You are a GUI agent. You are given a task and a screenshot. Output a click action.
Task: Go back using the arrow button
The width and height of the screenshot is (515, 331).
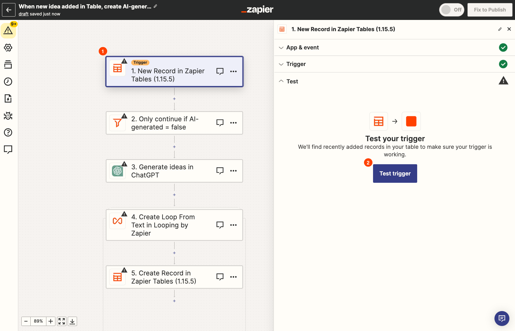coord(9,10)
